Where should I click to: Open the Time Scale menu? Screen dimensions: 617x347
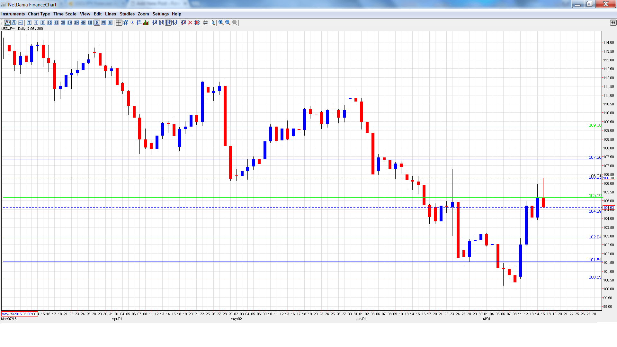[x=65, y=14]
